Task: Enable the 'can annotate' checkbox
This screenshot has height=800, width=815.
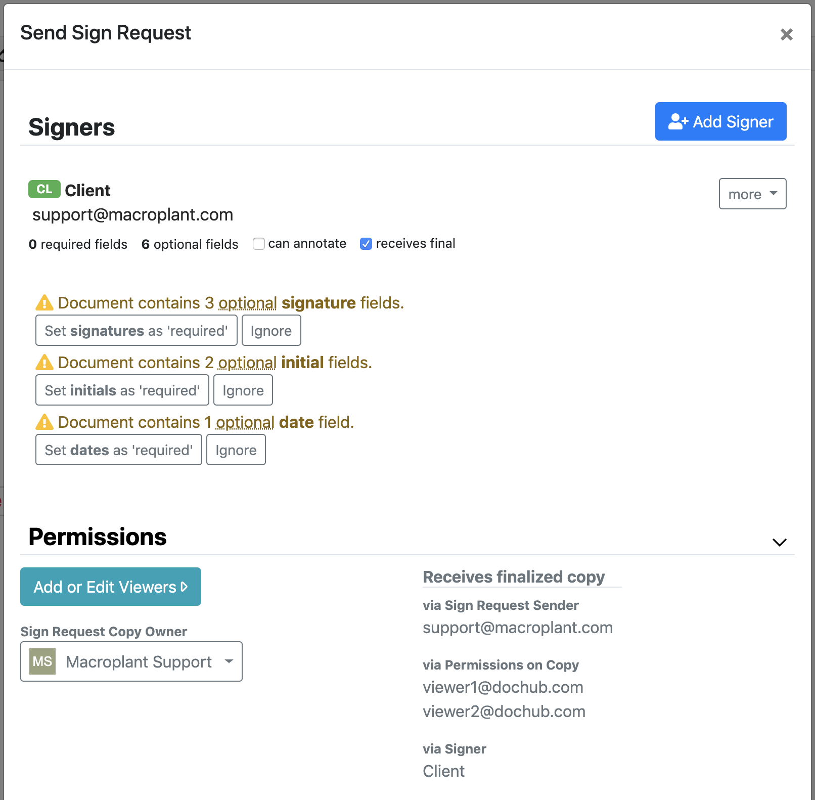Action: [x=259, y=244]
